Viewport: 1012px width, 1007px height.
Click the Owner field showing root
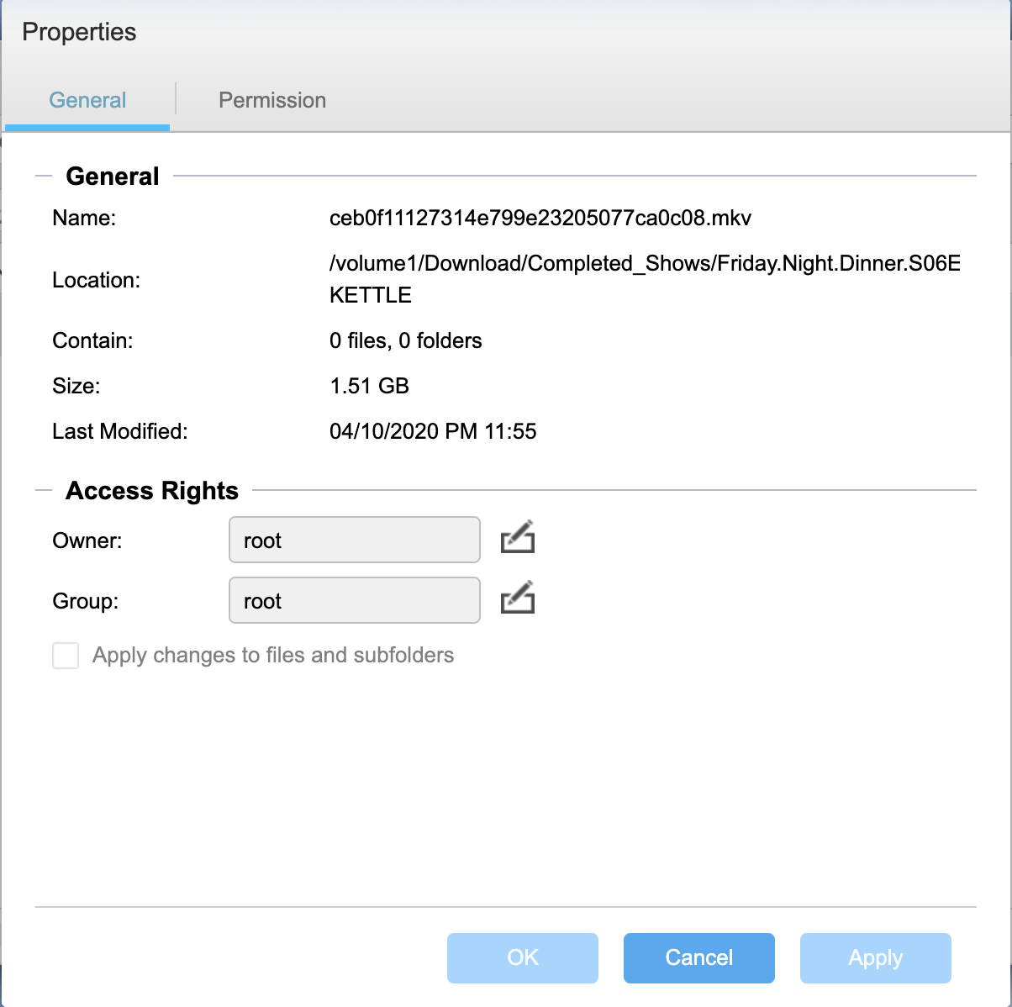tap(355, 540)
